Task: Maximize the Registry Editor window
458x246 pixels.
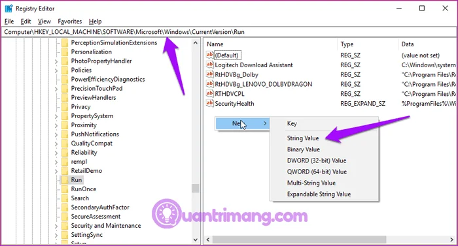Action: 422,8
